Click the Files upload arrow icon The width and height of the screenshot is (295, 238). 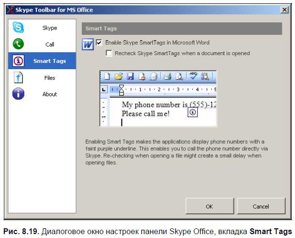[x=18, y=78]
